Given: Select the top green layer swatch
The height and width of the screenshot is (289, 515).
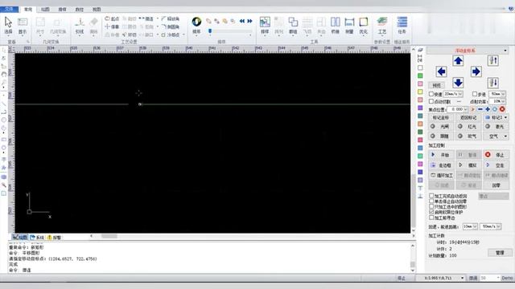Looking at the screenshot, I should (420, 75).
